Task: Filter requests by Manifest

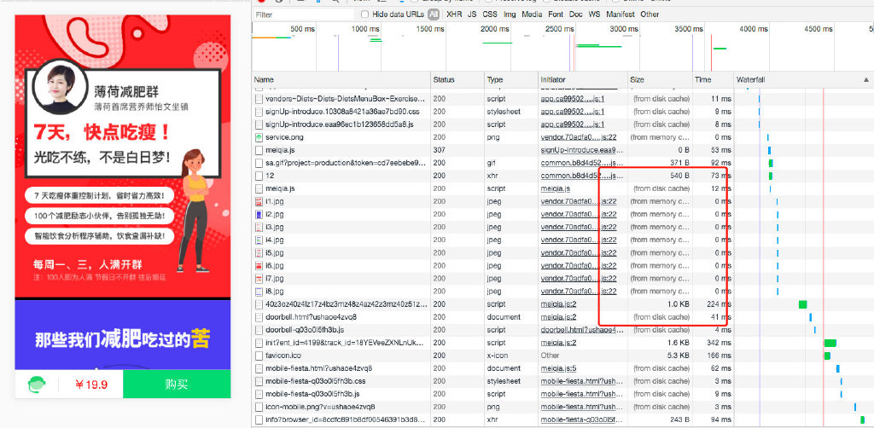Action: (621, 14)
